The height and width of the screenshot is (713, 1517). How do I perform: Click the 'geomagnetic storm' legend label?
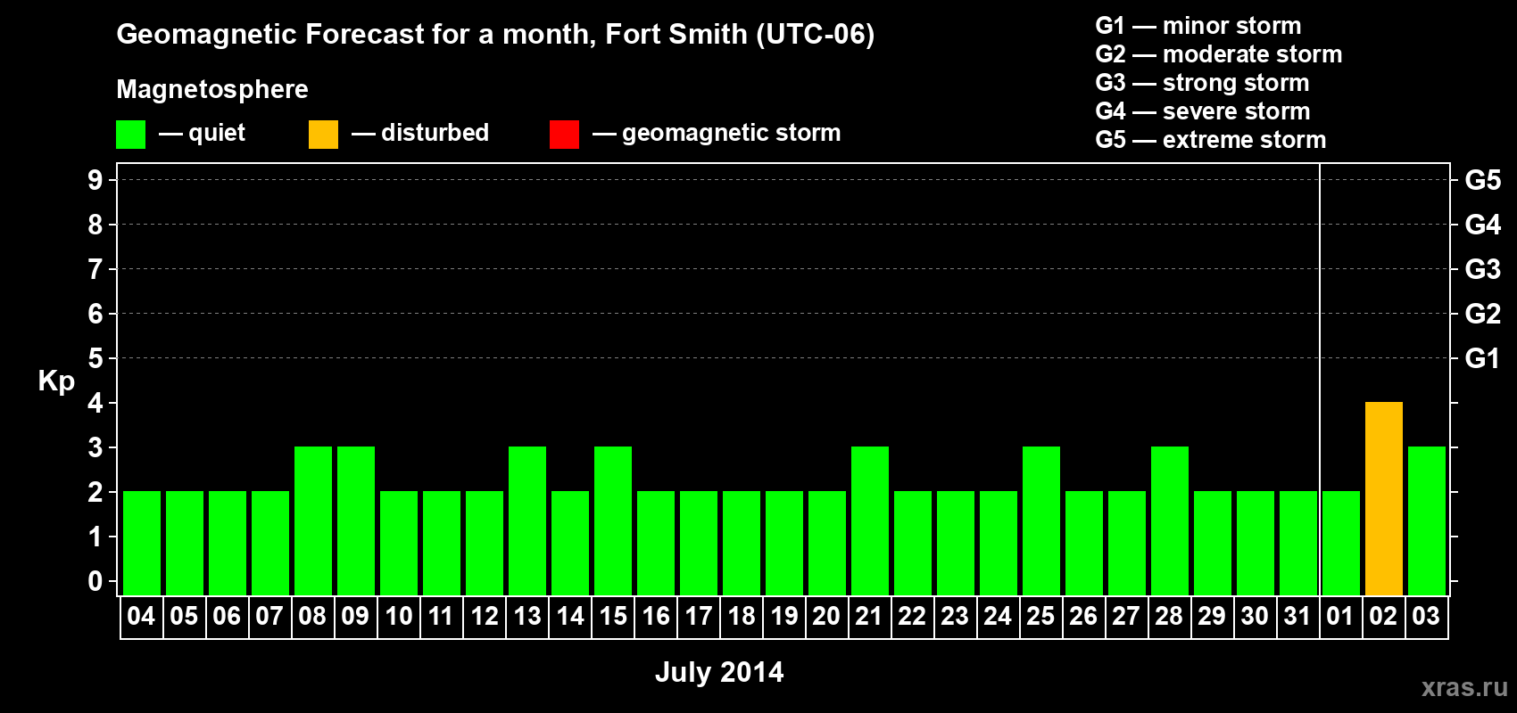coord(732,133)
